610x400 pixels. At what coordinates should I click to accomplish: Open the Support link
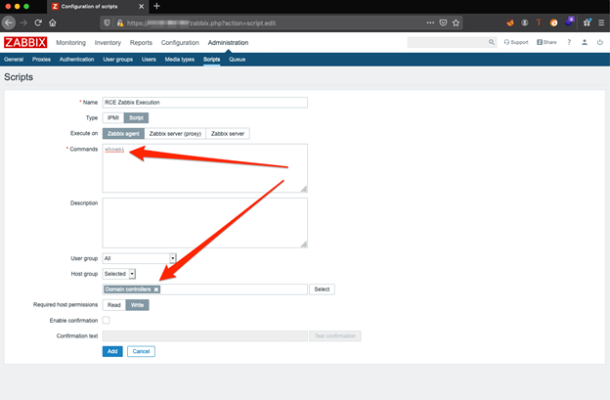pyautogui.click(x=516, y=42)
